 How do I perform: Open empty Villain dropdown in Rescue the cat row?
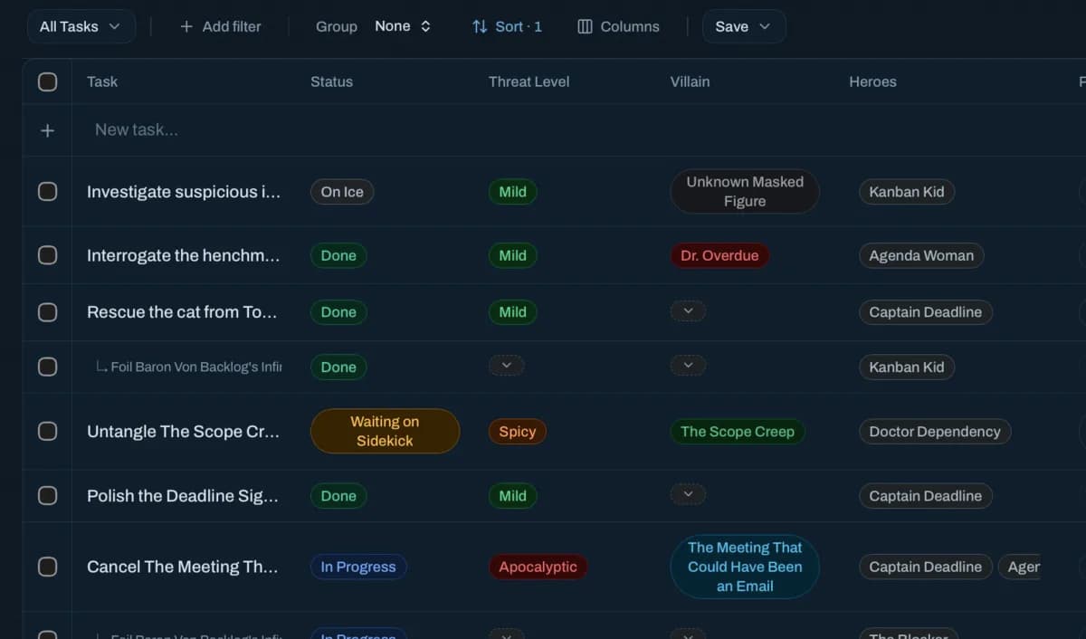point(688,311)
